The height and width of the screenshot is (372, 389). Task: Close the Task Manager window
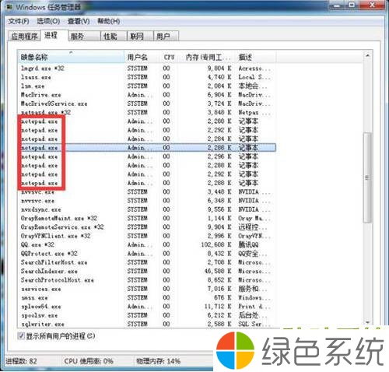tap(372, 5)
